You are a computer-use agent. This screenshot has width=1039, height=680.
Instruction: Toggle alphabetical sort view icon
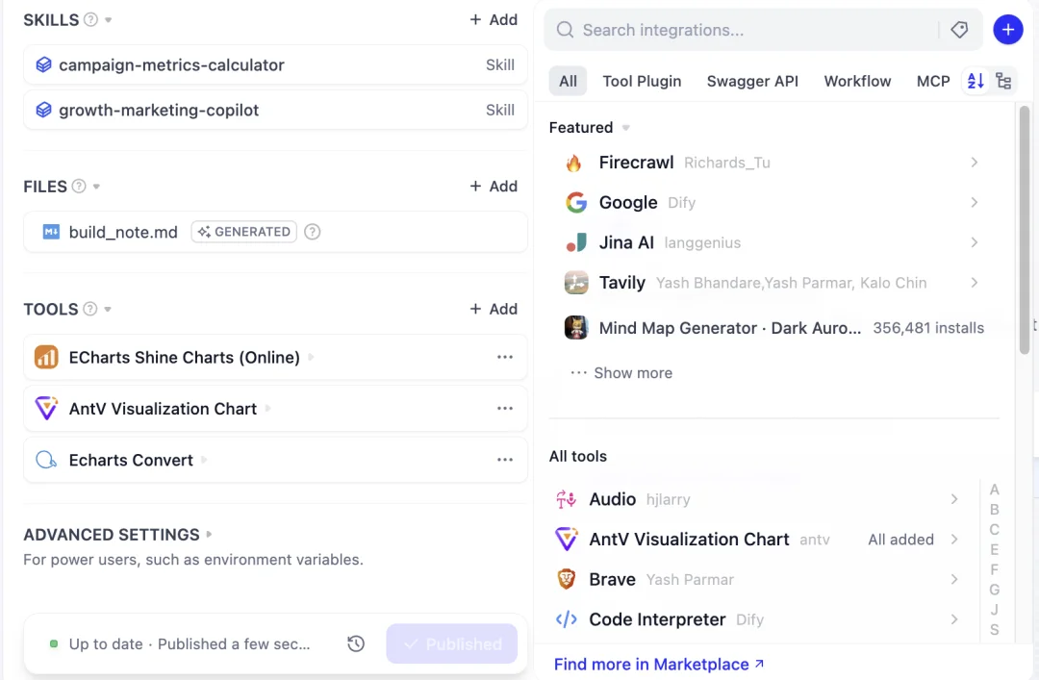pyautogui.click(x=976, y=81)
